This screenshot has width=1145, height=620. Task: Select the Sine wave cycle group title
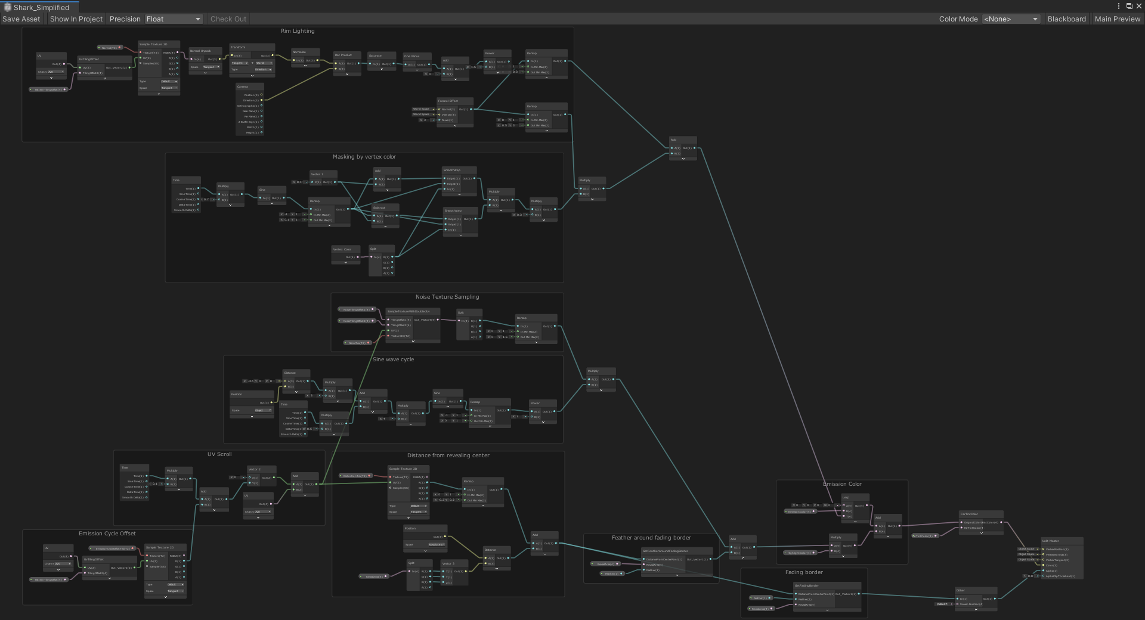(x=393, y=359)
